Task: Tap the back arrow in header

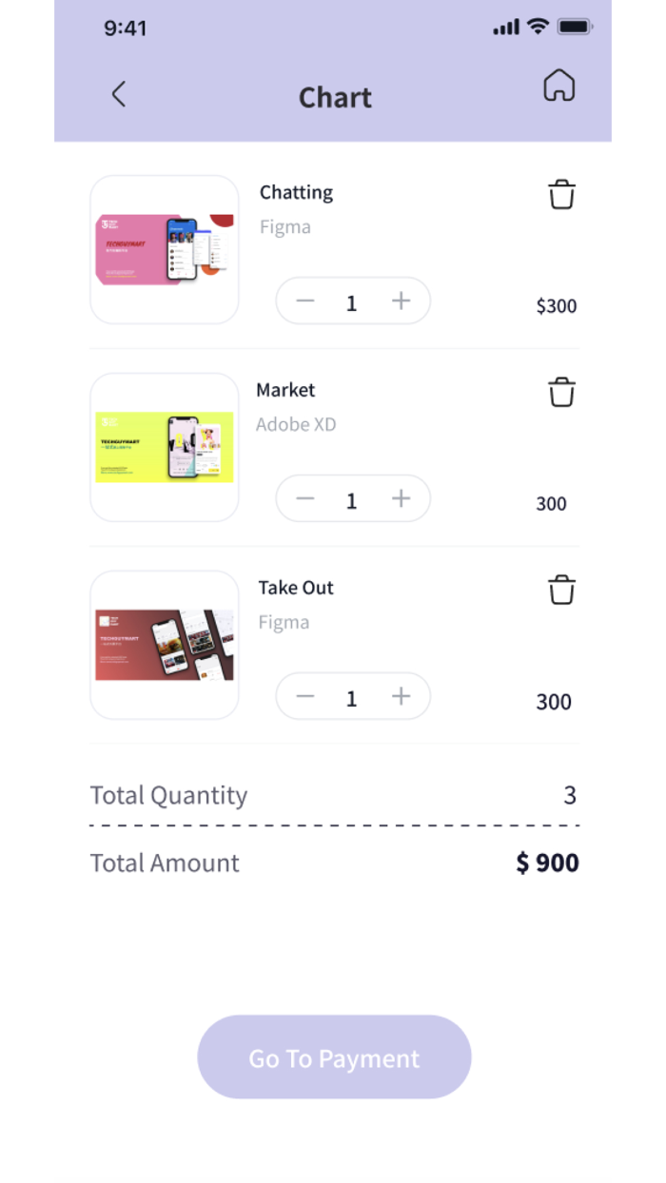Action: click(119, 94)
